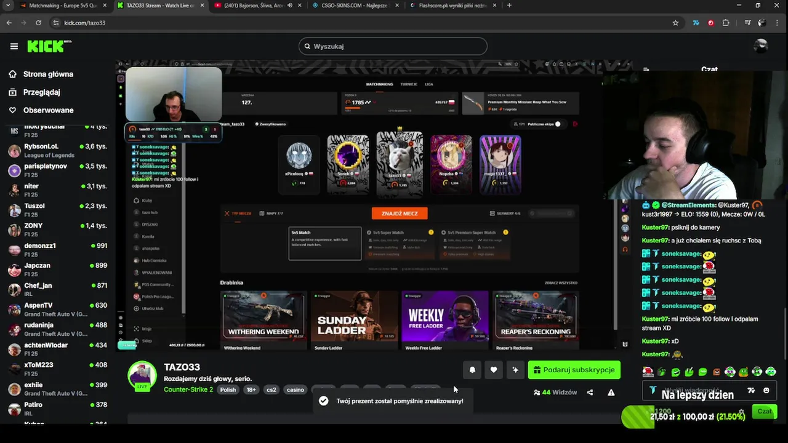Click the donation goal progress bar
The image size is (788, 443).
[x=685, y=417]
